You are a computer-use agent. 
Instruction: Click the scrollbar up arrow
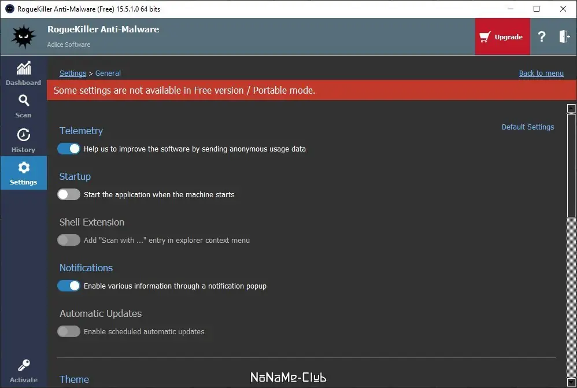tap(571, 108)
